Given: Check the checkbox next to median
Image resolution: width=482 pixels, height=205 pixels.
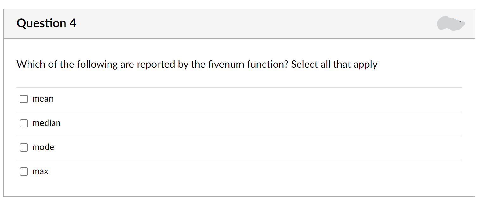Looking at the screenshot, I should point(24,123).
